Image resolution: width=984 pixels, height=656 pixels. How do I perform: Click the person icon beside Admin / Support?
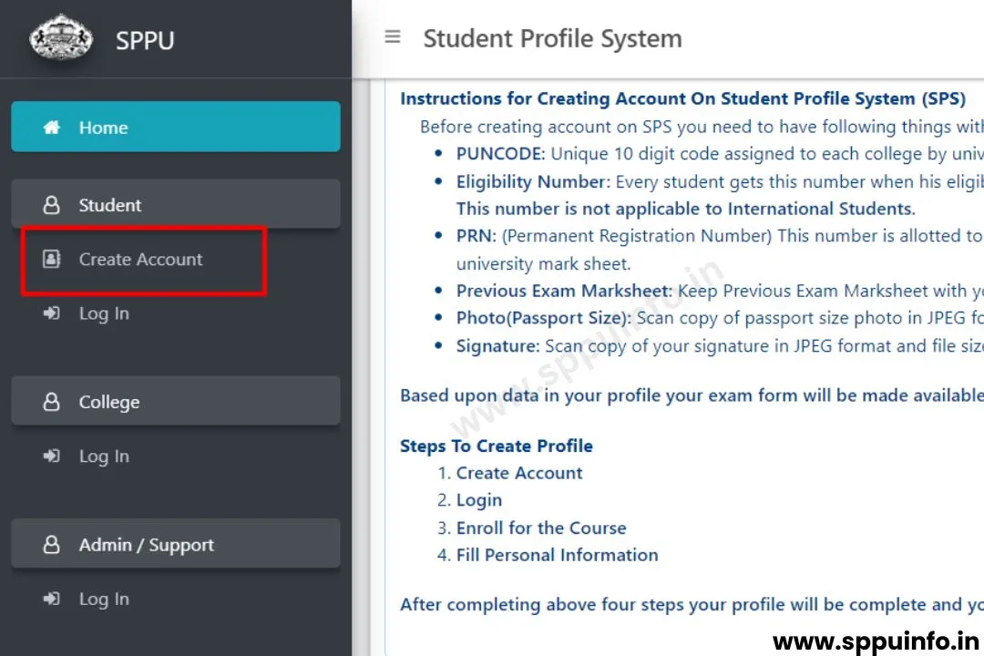click(52, 545)
